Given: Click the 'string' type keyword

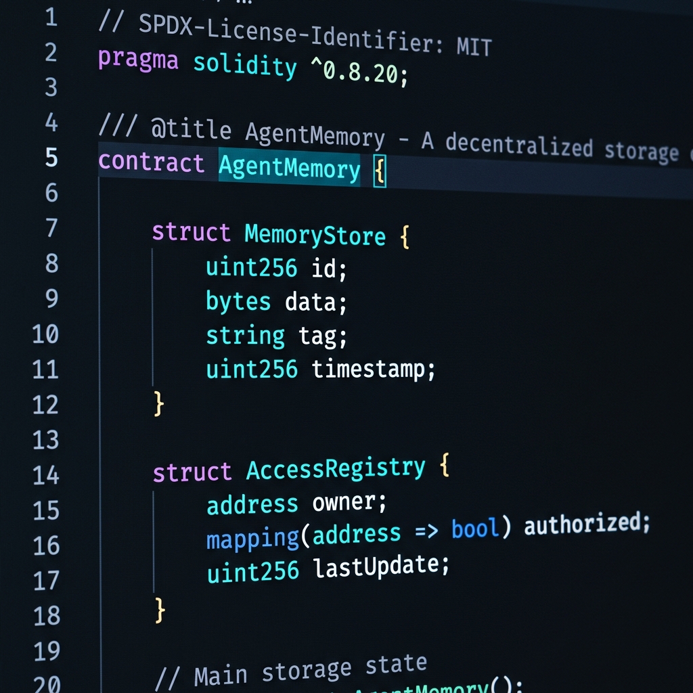Looking at the screenshot, I should point(245,336).
